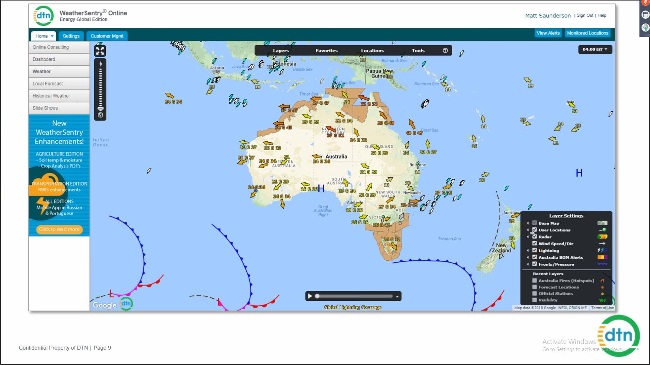Open the Favorites menu
The image size is (650, 365).
326,51
